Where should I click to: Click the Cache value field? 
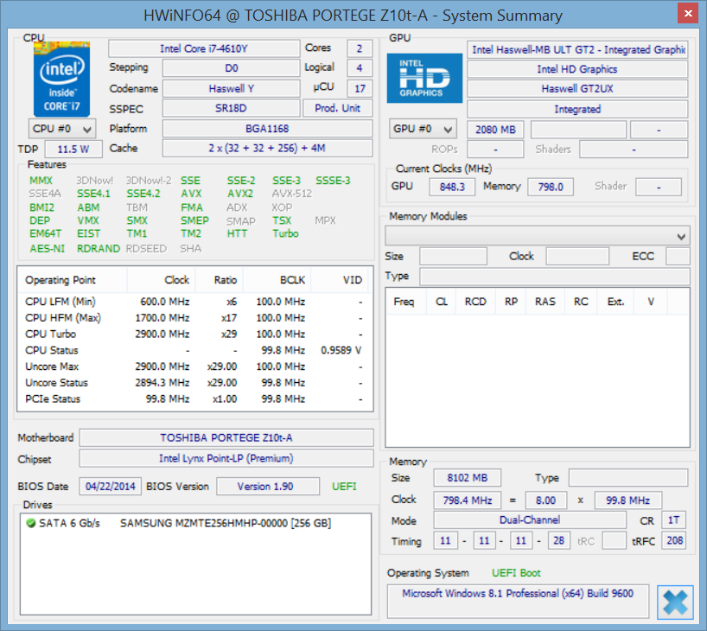267,148
